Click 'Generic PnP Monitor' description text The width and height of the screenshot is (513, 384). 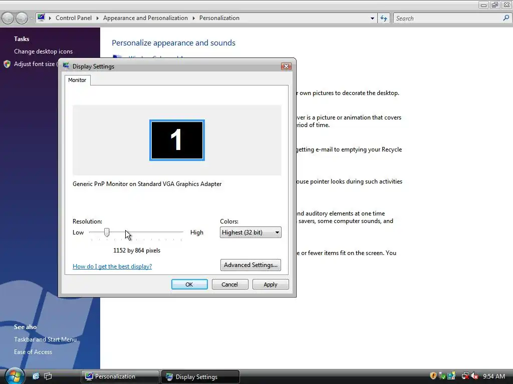[147, 184]
